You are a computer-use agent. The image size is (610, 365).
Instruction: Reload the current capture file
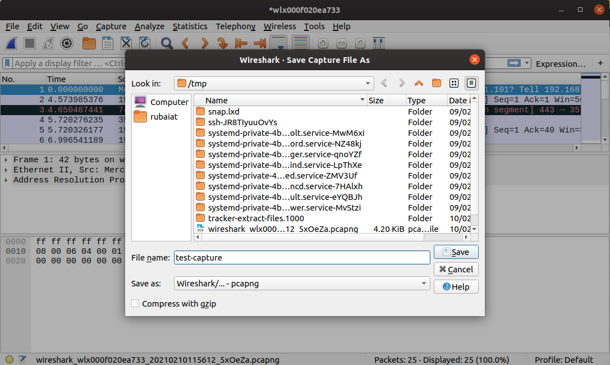tap(144, 43)
